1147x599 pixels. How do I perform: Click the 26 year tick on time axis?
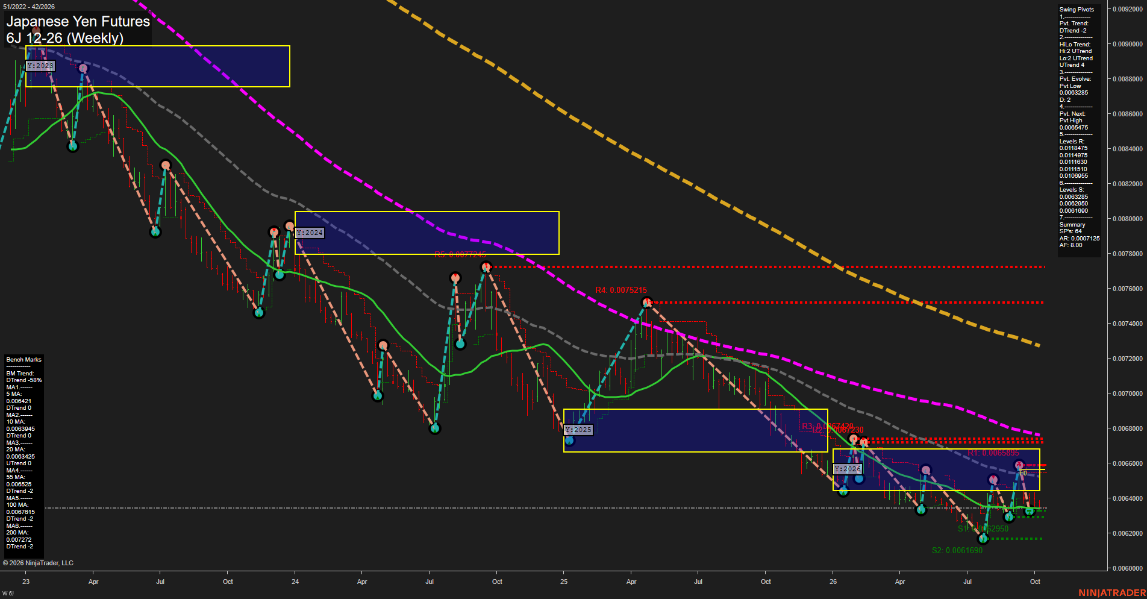(x=833, y=582)
